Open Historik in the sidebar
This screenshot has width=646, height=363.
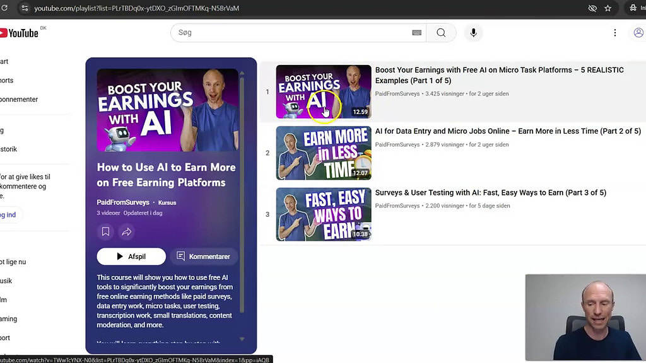click(x=9, y=149)
